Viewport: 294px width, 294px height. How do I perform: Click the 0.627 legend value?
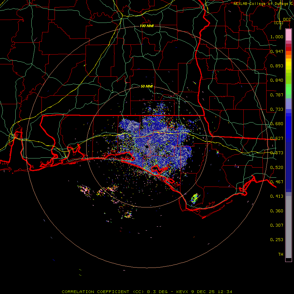coord(277,139)
